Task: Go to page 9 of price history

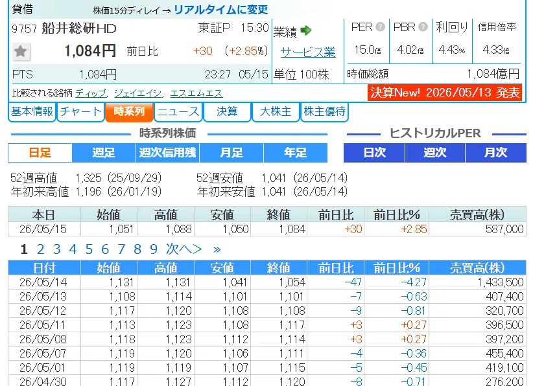Action: click(154, 249)
